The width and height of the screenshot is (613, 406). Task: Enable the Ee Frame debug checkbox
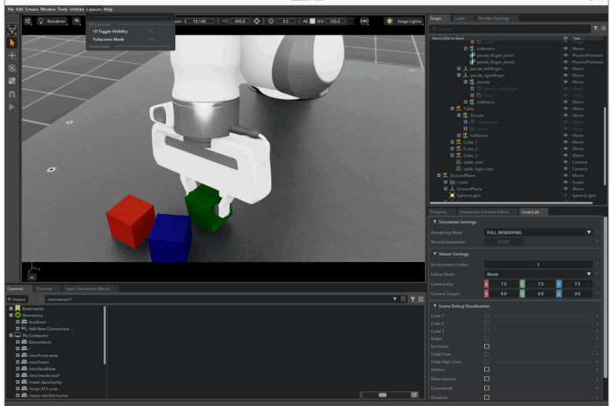pos(486,346)
